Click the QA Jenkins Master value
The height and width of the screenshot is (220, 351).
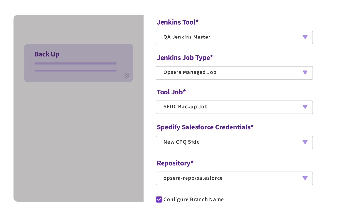(x=187, y=37)
